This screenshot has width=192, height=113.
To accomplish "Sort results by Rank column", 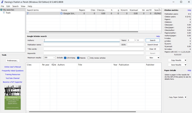I will (53, 65).
